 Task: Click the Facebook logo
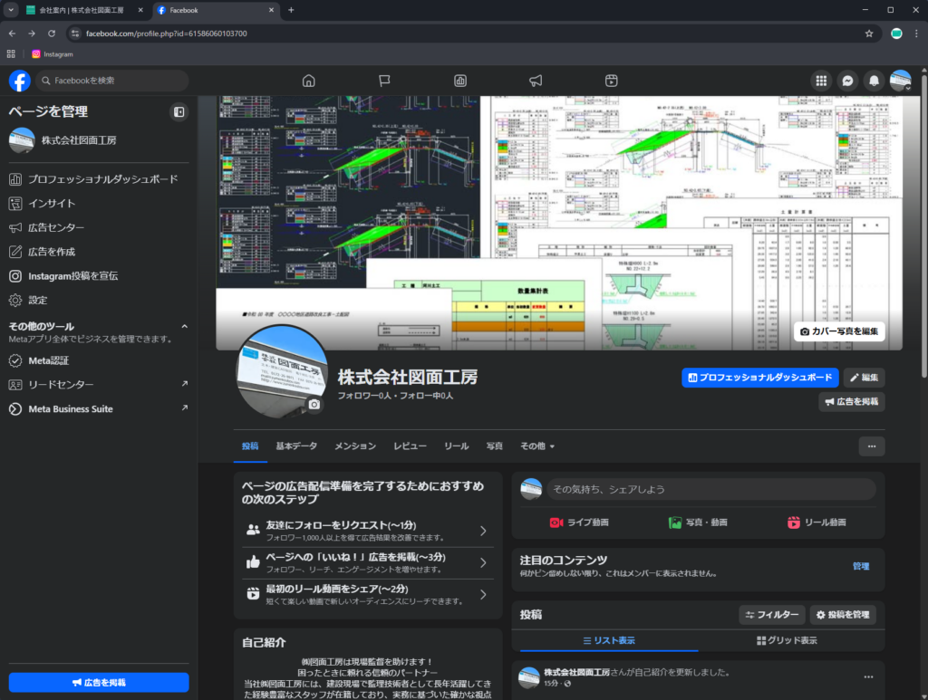[x=20, y=81]
